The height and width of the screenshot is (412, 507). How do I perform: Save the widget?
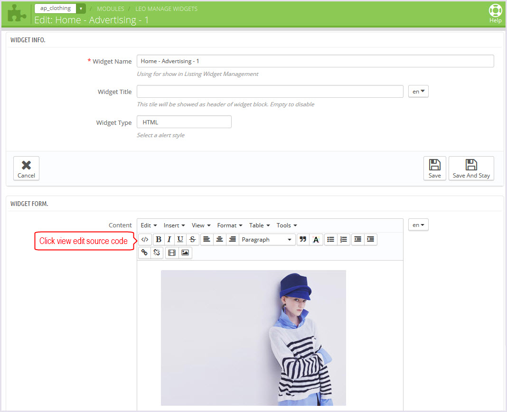pyautogui.click(x=434, y=169)
